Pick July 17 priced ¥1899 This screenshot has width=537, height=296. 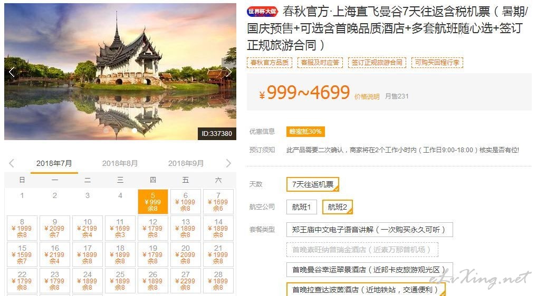[88, 254]
